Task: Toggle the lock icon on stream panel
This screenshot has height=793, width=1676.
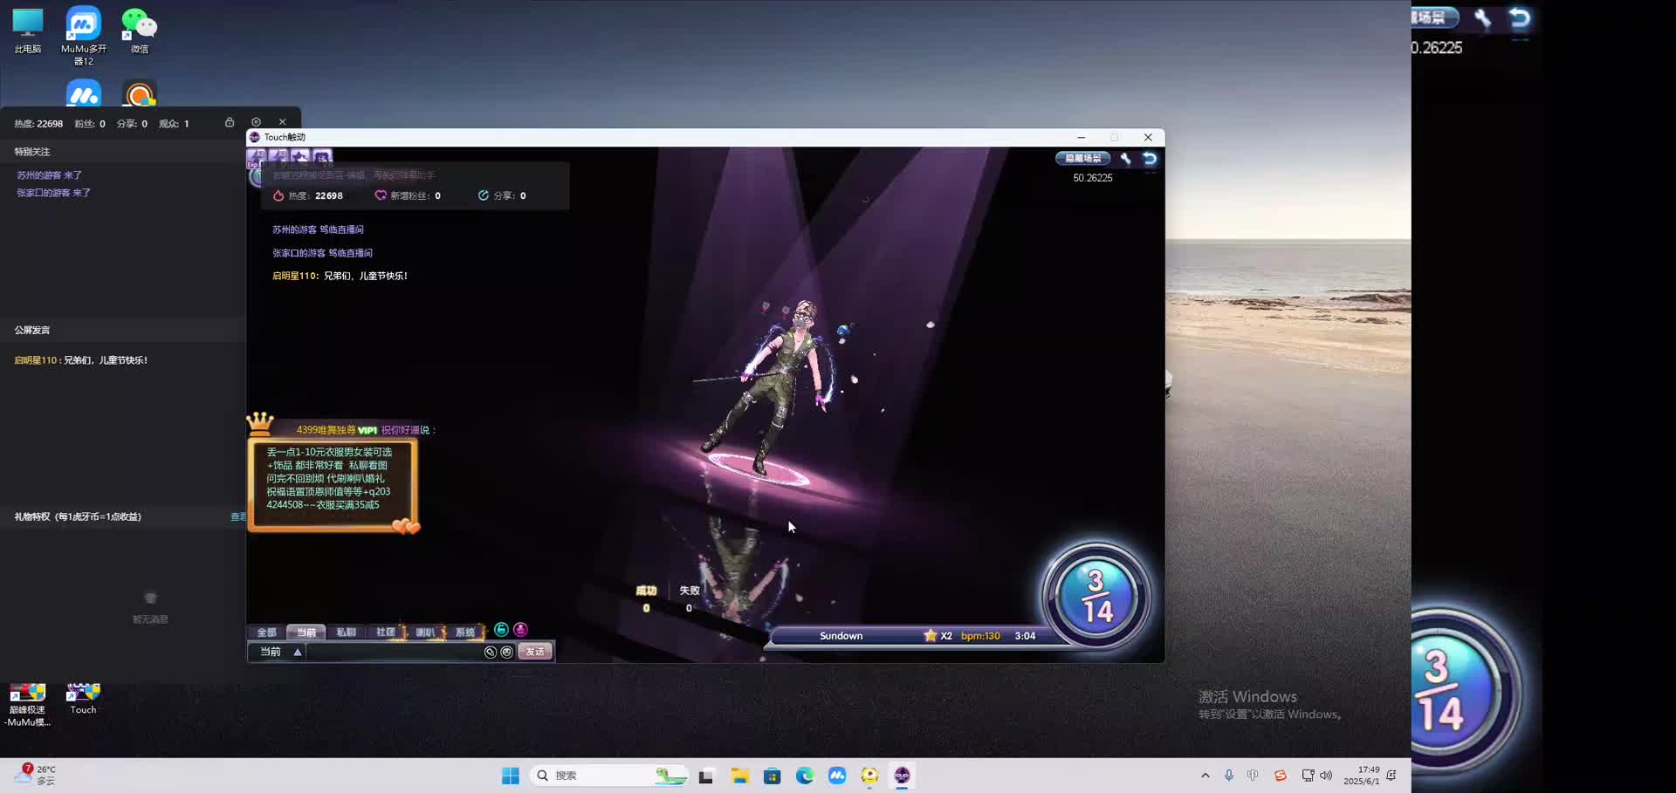Action: tap(230, 122)
